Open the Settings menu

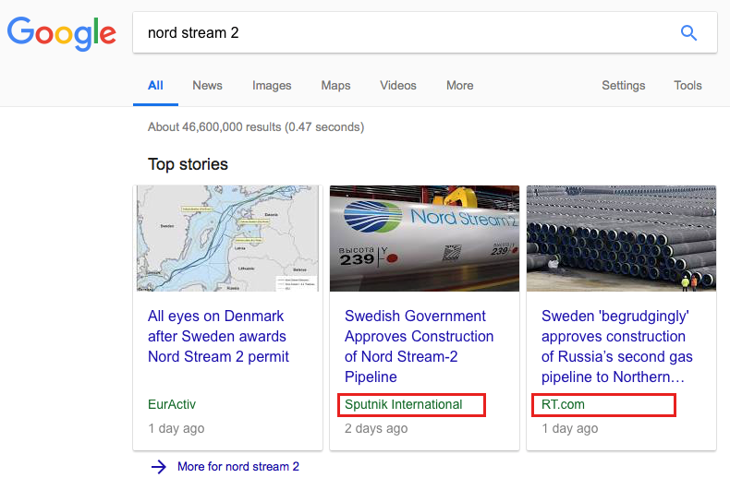point(624,86)
